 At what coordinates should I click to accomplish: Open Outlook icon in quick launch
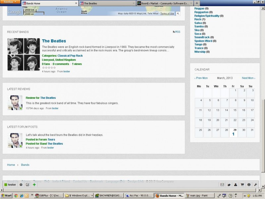coord(27,196)
